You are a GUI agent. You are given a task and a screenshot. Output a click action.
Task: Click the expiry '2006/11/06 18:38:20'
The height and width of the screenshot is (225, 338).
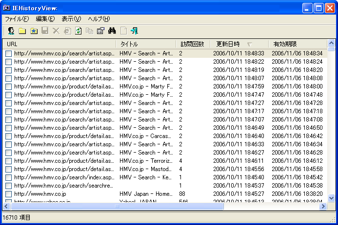297,194
